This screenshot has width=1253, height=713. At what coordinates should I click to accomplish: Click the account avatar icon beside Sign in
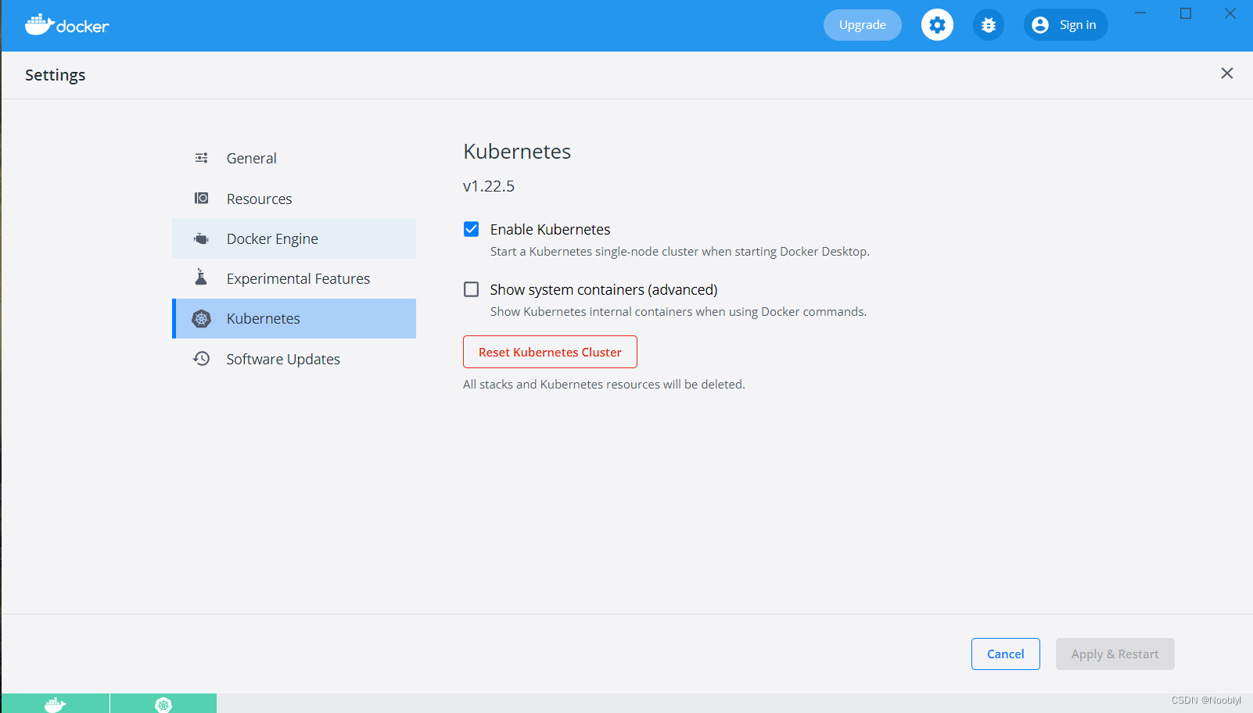1040,25
